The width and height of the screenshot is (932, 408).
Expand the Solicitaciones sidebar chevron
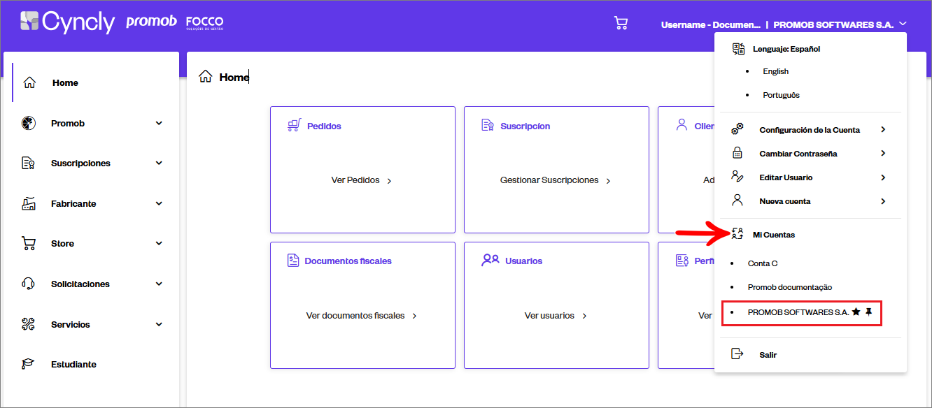[159, 284]
